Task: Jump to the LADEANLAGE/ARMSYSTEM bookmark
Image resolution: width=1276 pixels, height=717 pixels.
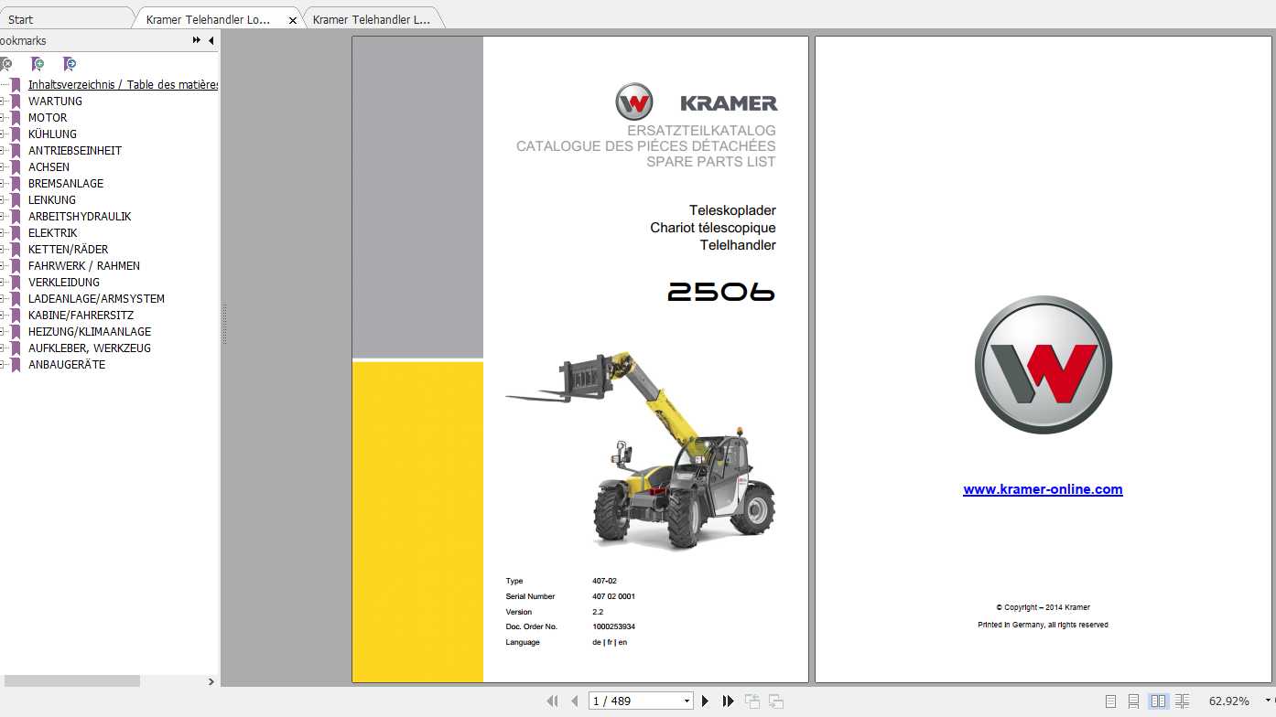Action: [96, 299]
